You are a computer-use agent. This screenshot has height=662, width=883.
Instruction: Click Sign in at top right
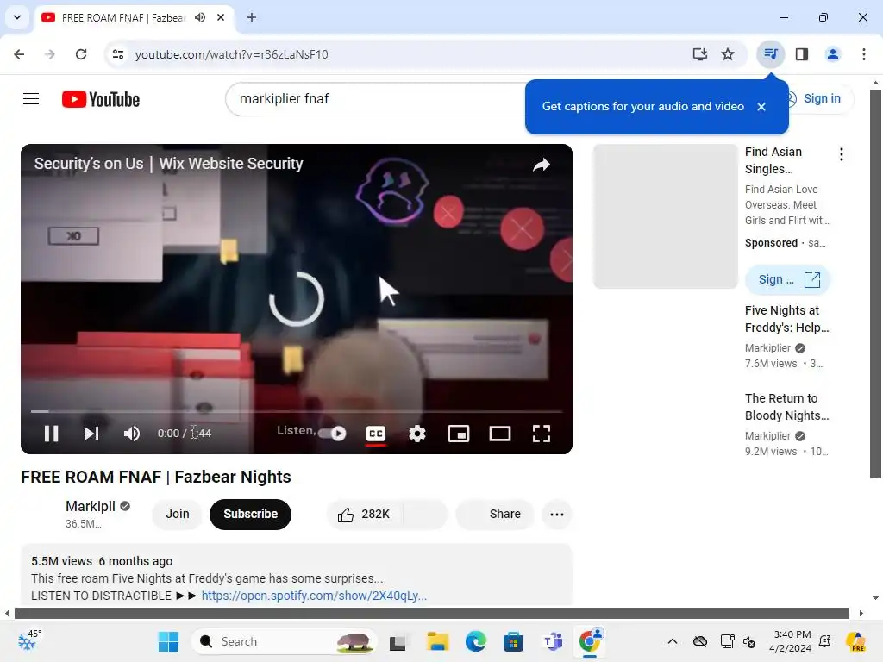(x=822, y=98)
